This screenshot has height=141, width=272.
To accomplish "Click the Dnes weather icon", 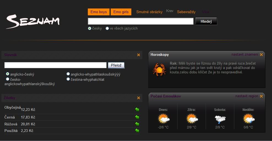I will (x=164, y=119).
